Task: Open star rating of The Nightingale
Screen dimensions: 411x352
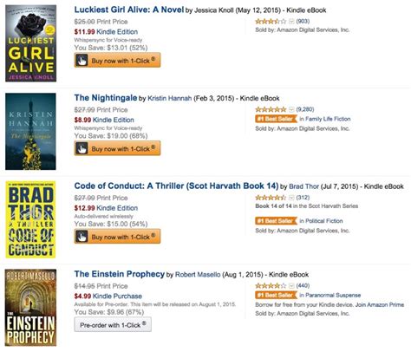Action: tap(271, 109)
